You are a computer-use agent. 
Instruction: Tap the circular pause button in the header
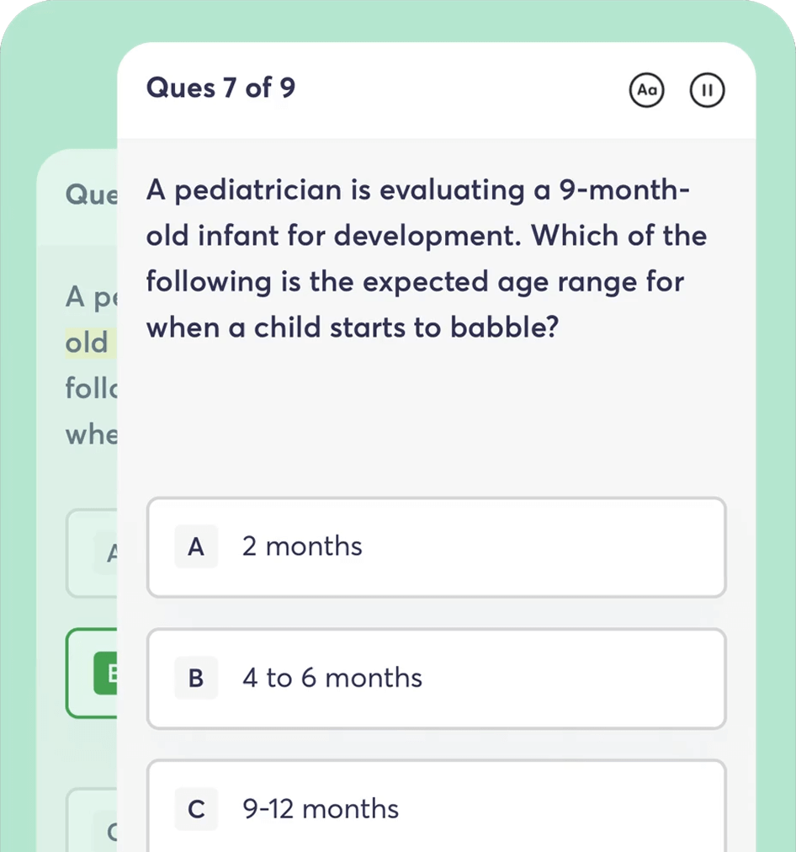[708, 90]
